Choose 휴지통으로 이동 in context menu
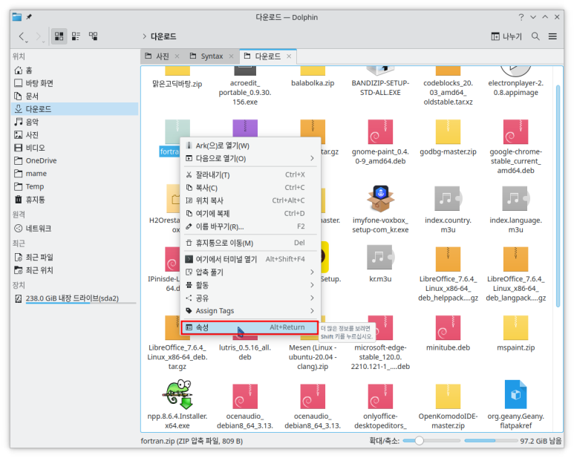The width and height of the screenshot is (574, 458). pos(250,243)
